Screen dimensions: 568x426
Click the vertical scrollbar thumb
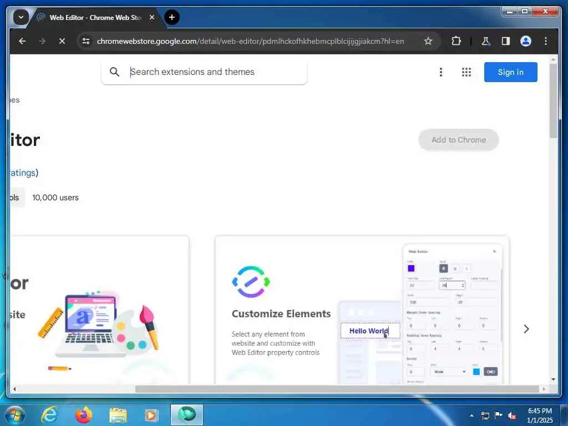(553, 102)
